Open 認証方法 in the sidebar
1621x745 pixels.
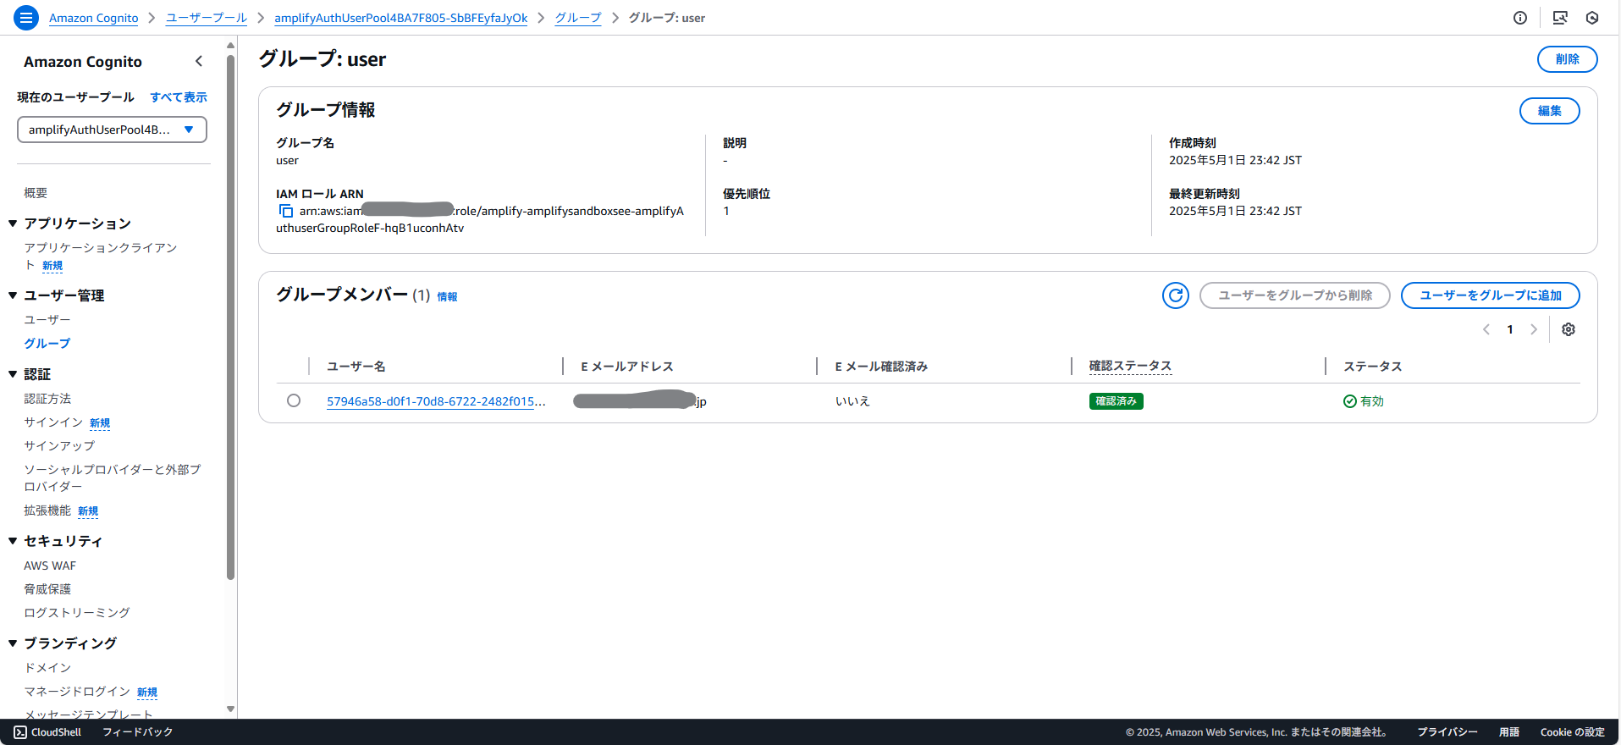[47, 399]
